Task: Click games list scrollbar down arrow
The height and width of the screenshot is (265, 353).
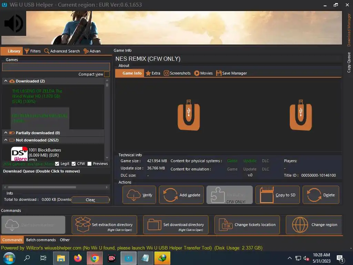Action: 107,158
